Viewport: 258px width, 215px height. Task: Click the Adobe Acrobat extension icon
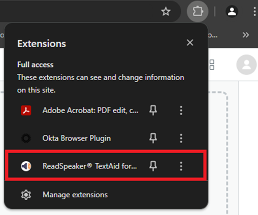26,111
